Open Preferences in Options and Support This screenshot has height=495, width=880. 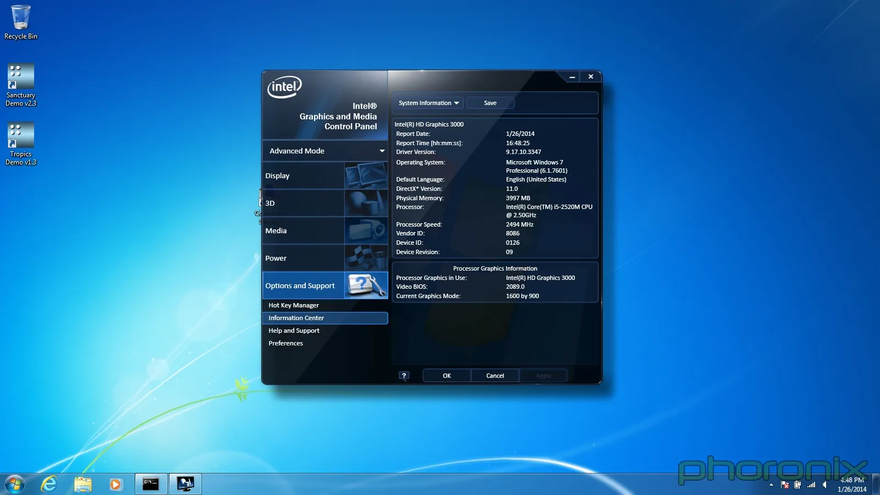(285, 343)
